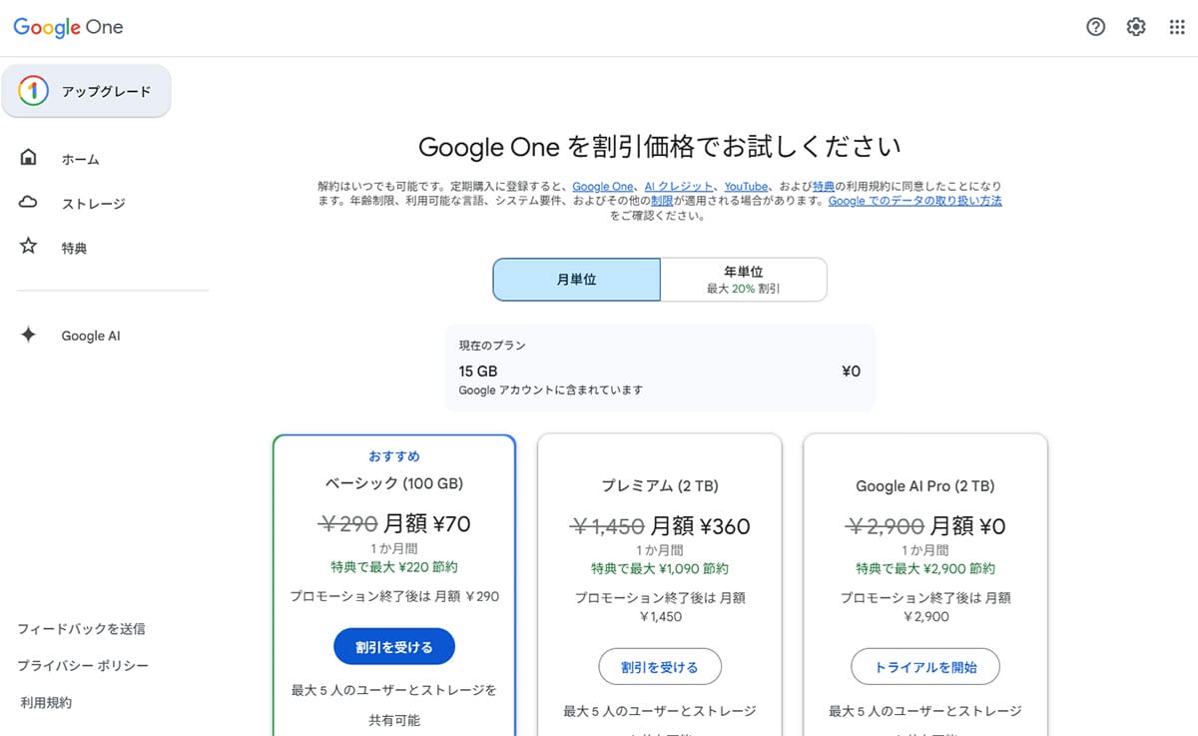Click the Google One logo
The image size is (1198, 736).
(68, 27)
